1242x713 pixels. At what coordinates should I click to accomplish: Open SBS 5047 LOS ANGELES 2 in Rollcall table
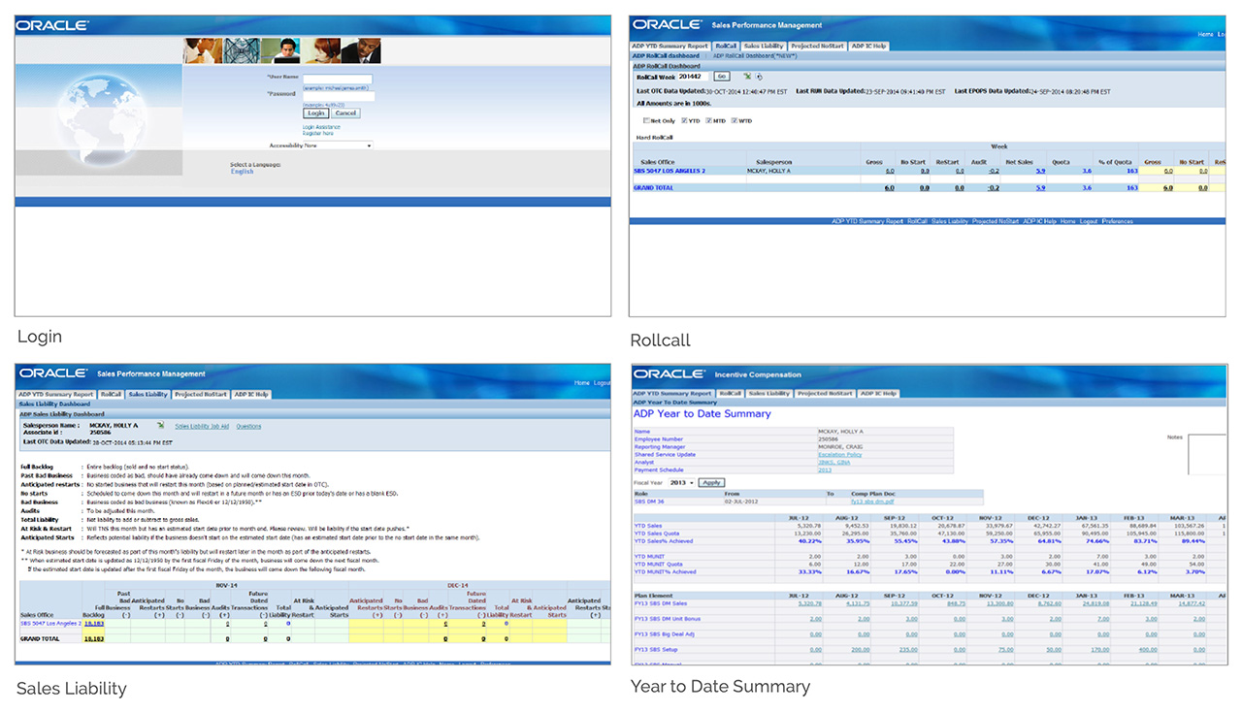[670, 171]
